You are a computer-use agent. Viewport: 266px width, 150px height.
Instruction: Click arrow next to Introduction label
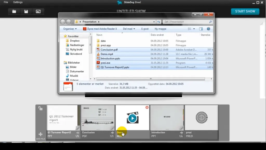point(182,133)
